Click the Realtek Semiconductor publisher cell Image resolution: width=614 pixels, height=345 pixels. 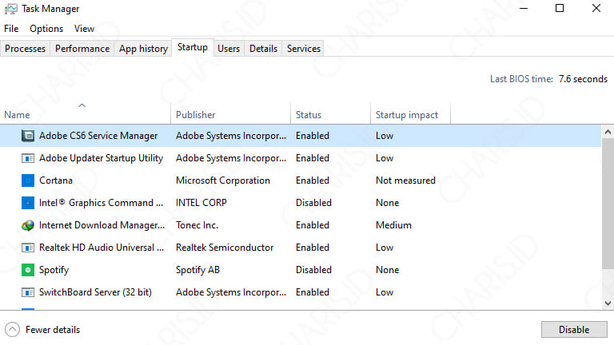[x=225, y=248]
